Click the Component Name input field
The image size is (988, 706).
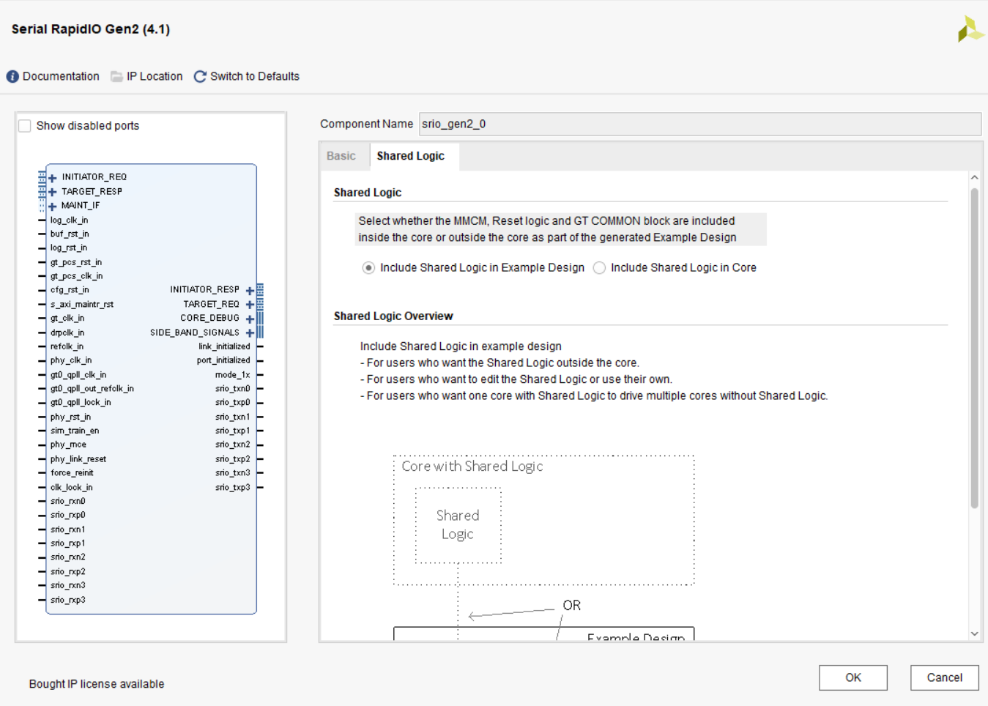700,124
